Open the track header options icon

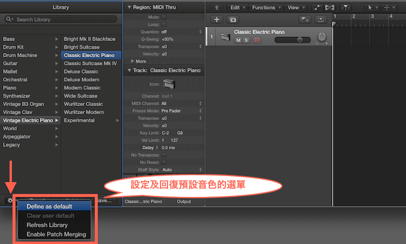(321, 20)
